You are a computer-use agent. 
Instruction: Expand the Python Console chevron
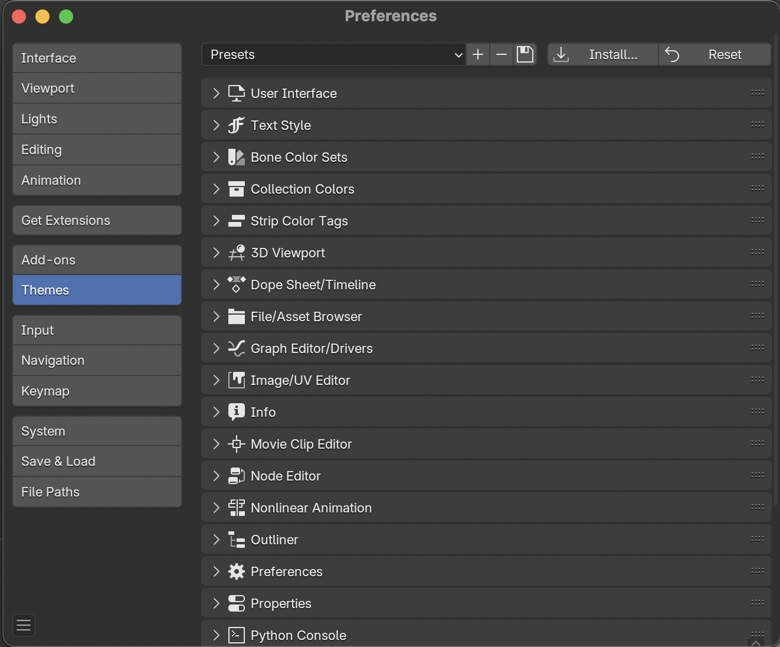click(217, 635)
